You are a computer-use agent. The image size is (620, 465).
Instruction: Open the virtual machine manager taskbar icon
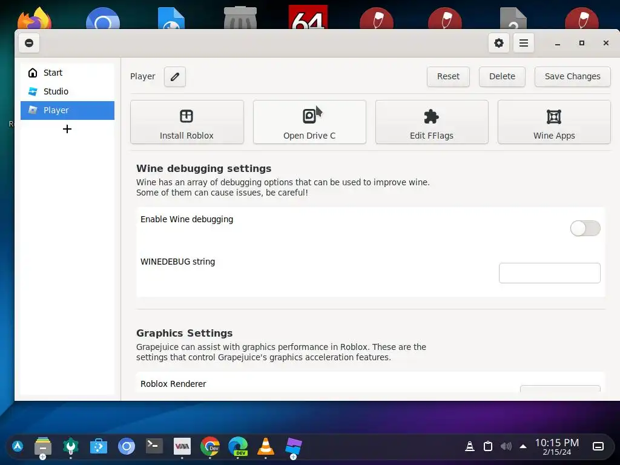182,447
